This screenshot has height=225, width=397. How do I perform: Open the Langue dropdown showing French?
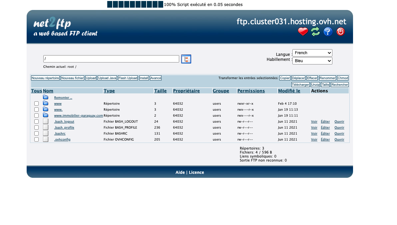click(312, 53)
